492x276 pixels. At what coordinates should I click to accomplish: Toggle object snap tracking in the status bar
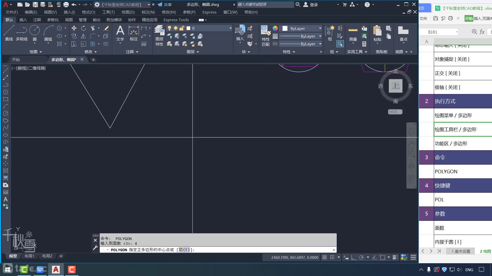pyautogui.click(x=374, y=257)
